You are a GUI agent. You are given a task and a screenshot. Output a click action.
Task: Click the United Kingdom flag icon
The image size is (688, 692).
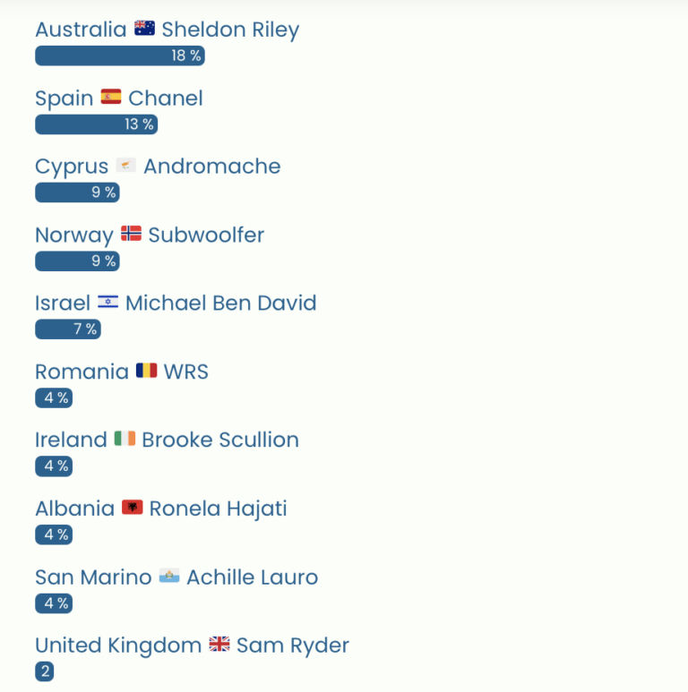219,645
